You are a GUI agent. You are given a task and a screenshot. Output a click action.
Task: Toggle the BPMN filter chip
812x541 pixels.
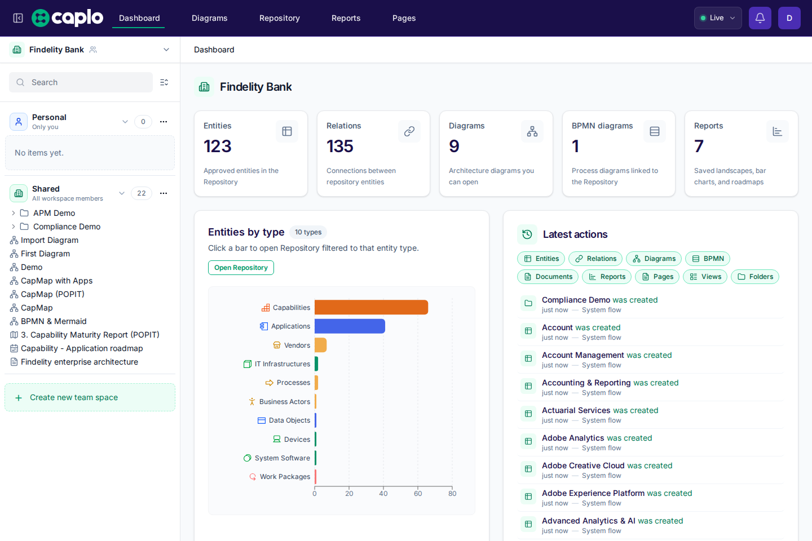708,259
